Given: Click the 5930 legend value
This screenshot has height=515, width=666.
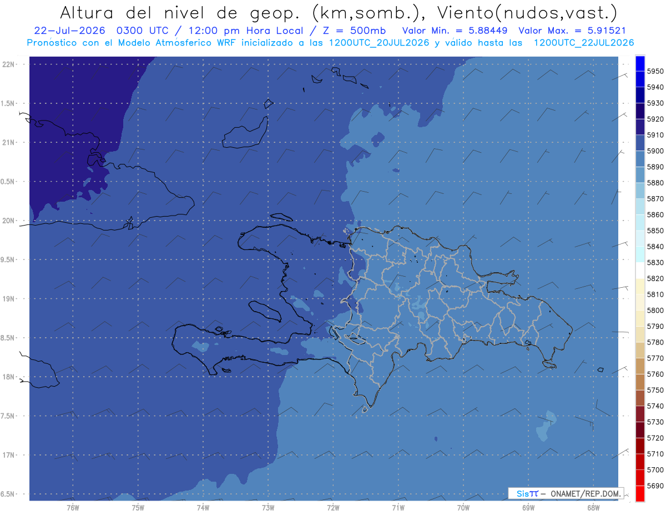Looking at the screenshot, I should pos(655,103).
